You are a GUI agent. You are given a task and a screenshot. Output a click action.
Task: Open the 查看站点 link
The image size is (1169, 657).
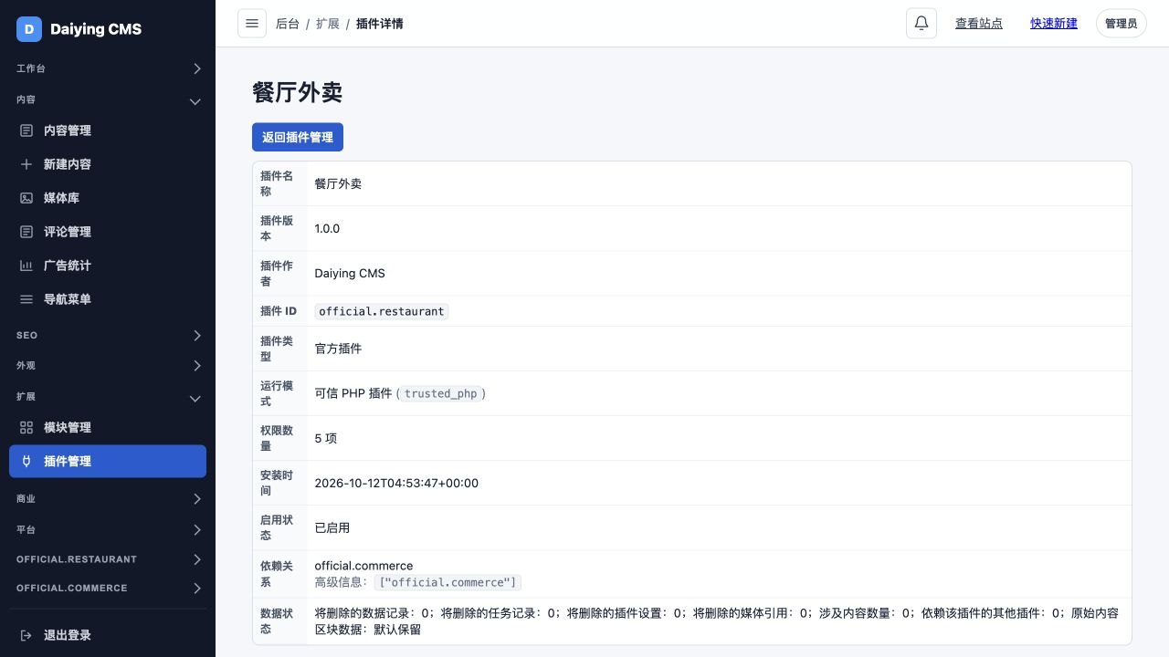[979, 24]
